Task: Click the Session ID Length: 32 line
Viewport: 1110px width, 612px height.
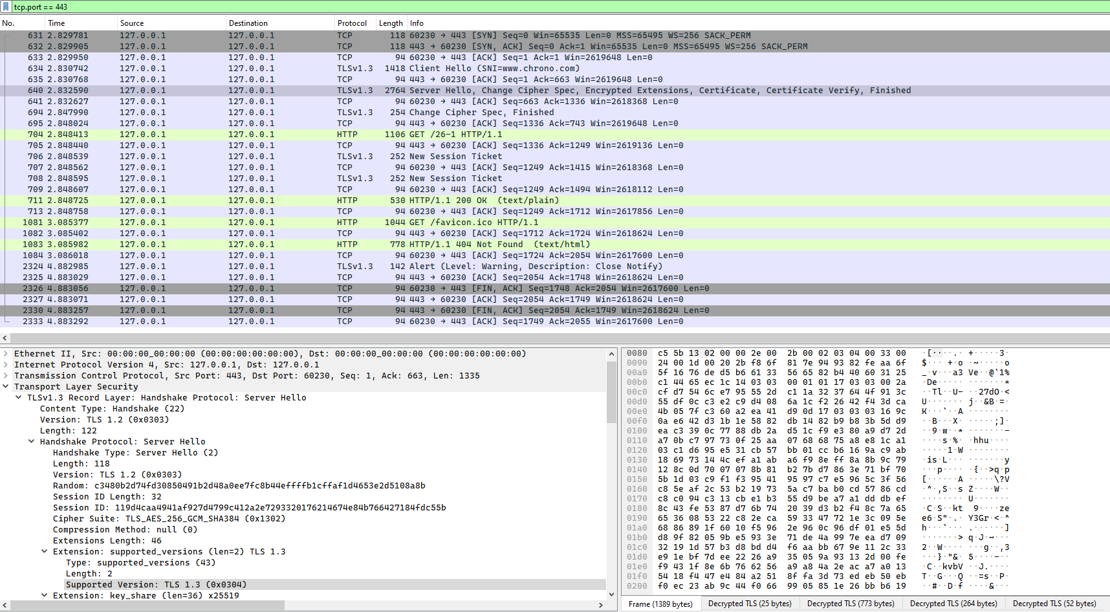Action: tap(107, 496)
